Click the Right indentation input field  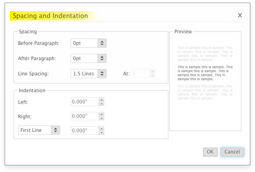pyautogui.click(x=85, y=116)
